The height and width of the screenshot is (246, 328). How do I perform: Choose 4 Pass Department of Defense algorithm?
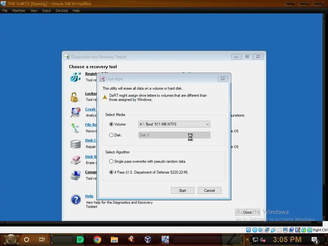[111, 172]
